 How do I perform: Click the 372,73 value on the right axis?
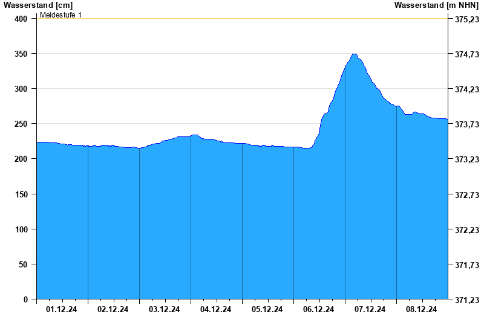467,195
